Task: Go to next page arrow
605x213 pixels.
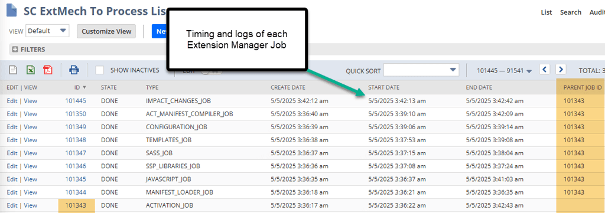Action: point(561,70)
